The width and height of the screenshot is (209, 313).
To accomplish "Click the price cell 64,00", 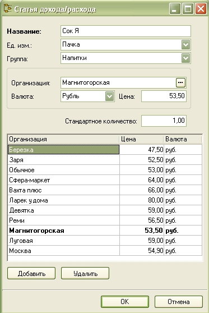I will pos(142,180).
